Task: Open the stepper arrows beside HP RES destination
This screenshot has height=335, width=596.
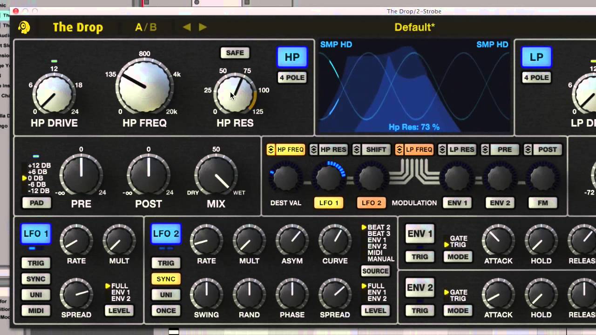Action: pos(314,149)
